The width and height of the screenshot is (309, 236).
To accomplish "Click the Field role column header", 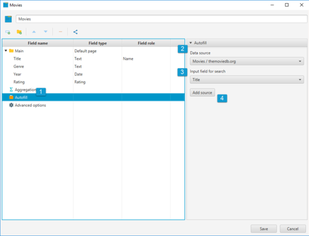I will pos(146,43).
